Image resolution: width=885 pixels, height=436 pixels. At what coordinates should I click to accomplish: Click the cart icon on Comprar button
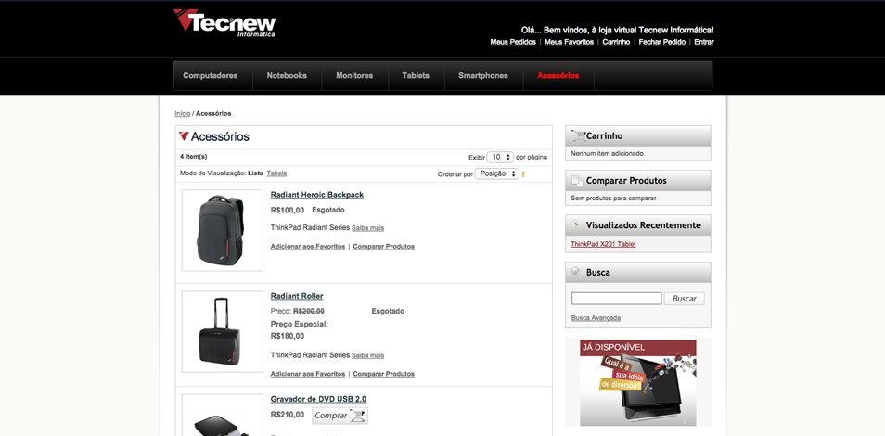358,417
